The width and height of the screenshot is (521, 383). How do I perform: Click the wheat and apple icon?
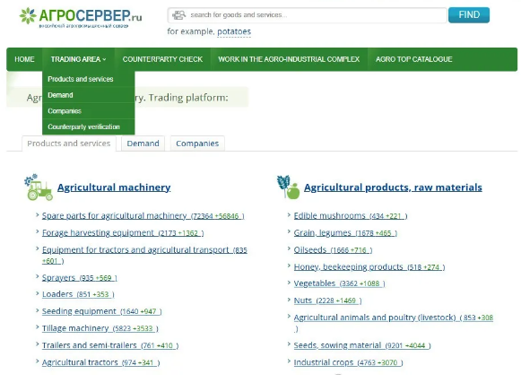pos(288,187)
